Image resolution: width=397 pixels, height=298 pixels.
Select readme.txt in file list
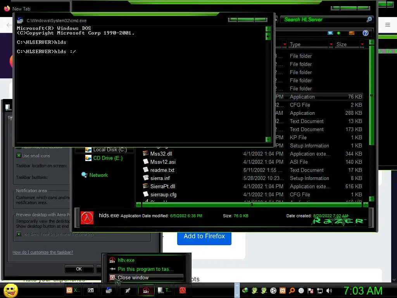pyautogui.click(x=252, y=170)
